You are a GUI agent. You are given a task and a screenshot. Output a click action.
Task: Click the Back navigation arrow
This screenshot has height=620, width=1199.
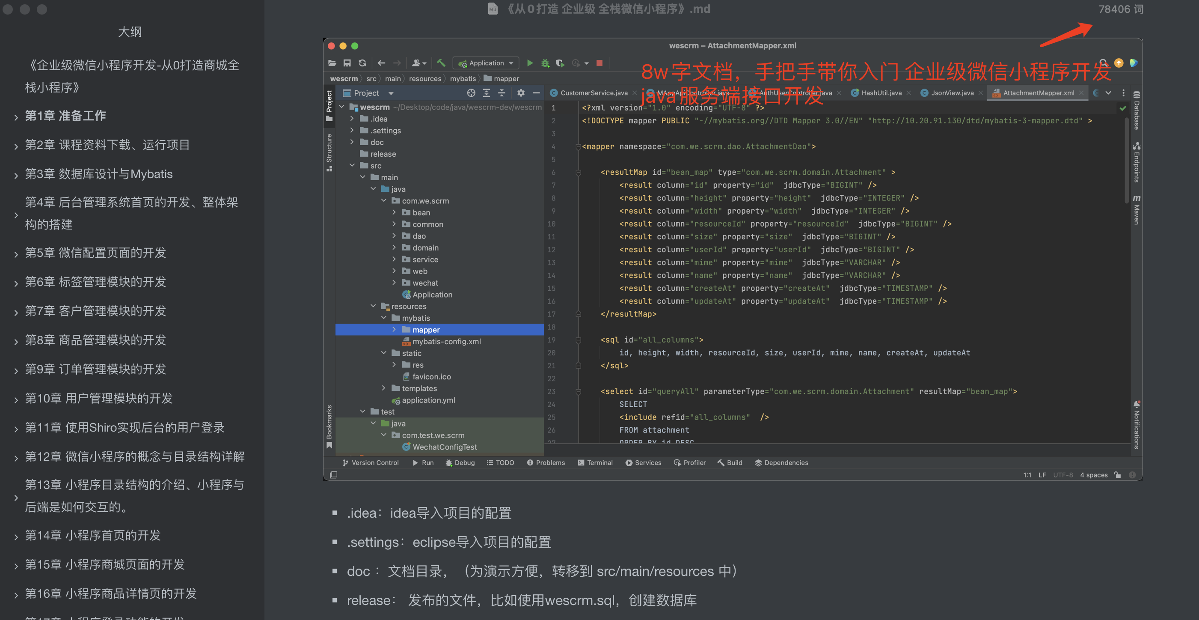382,63
